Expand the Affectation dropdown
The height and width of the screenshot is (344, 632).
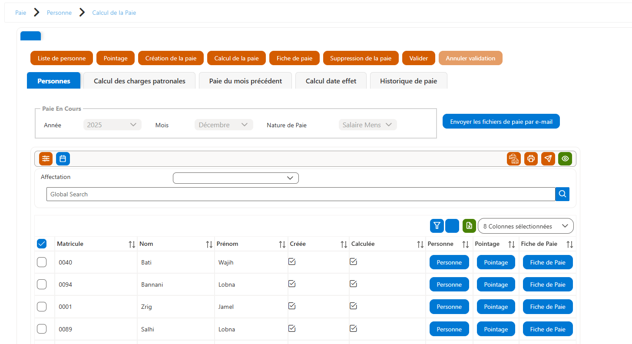click(x=236, y=178)
